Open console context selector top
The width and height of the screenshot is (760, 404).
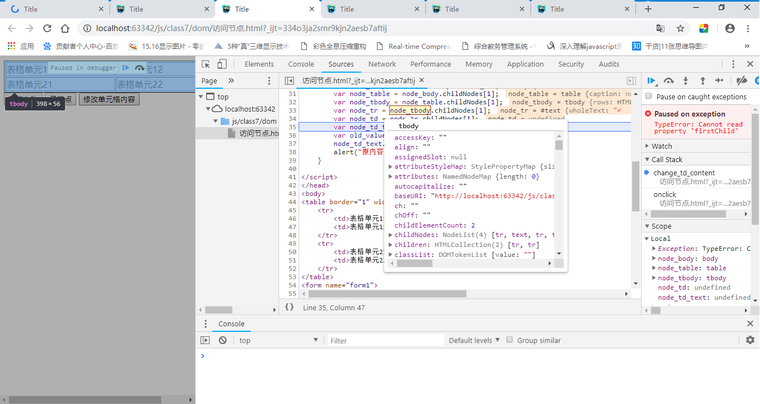coord(278,340)
